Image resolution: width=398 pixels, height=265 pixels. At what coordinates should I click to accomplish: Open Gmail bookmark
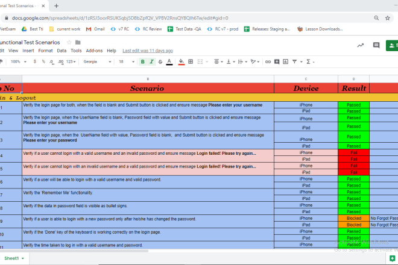[95, 29]
